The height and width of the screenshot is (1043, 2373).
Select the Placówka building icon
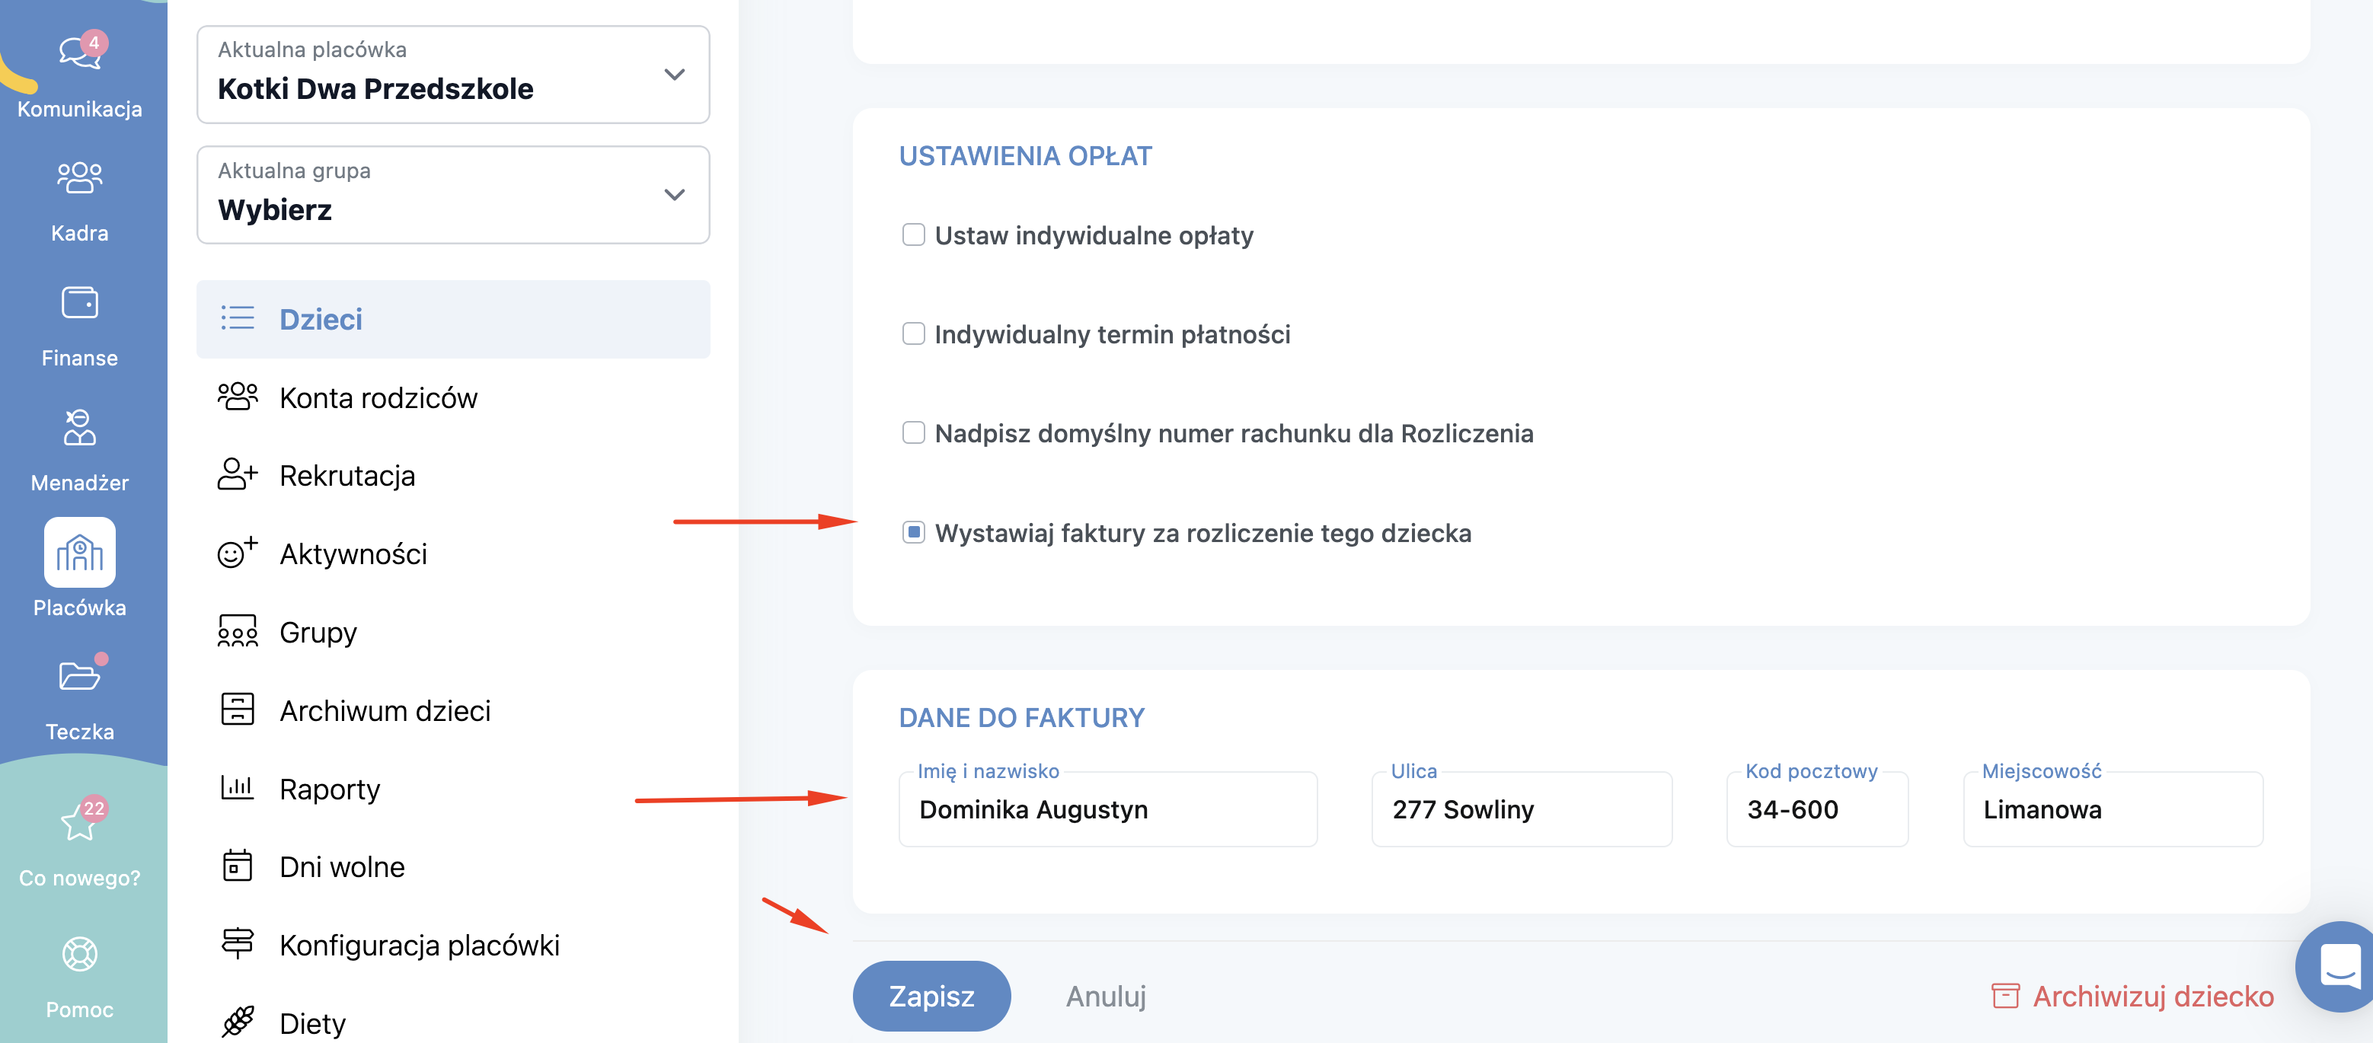point(80,553)
